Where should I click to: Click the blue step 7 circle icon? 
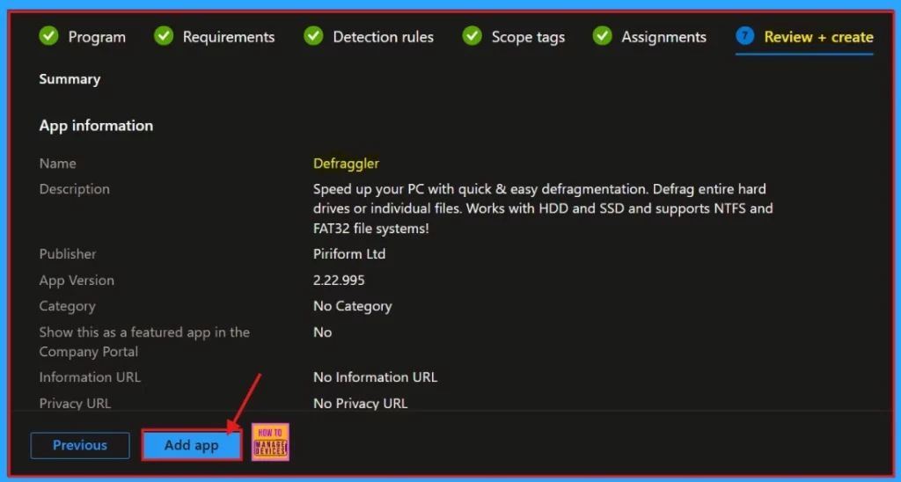point(744,35)
